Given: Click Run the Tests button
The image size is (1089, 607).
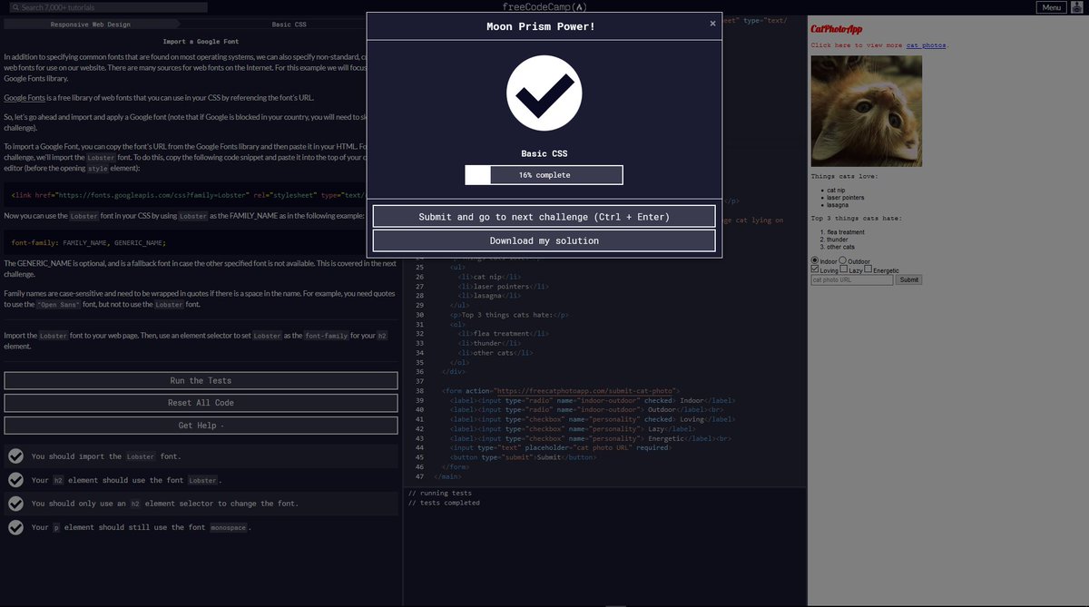Looking at the screenshot, I should click(201, 381).
